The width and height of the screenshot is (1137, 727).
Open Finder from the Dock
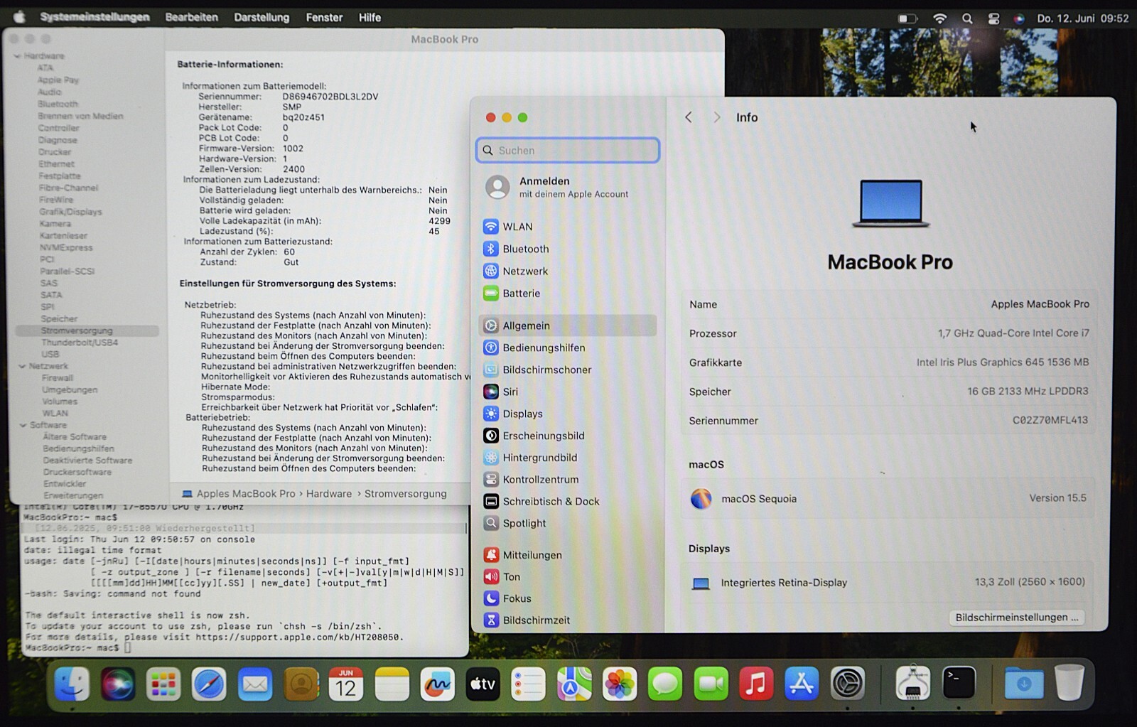coord(72,684)
